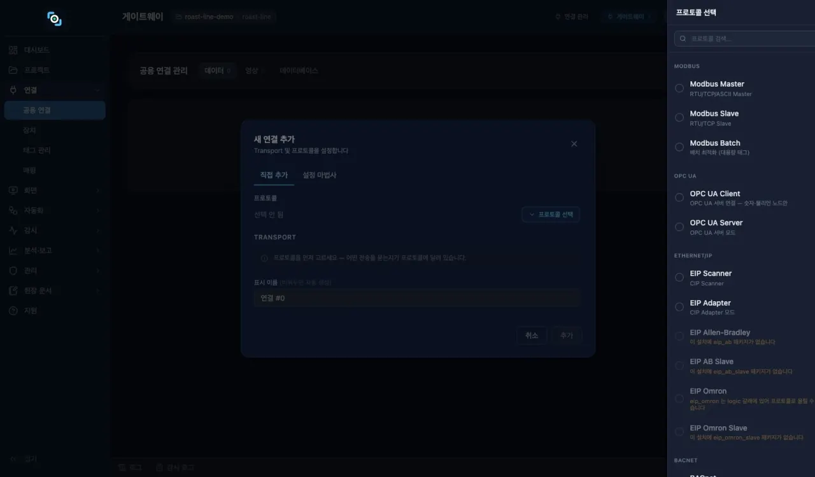Screen dimensions: 815x477
Task: Open the 대시보드 dashboard icon
Action: (x=13, y=50)
